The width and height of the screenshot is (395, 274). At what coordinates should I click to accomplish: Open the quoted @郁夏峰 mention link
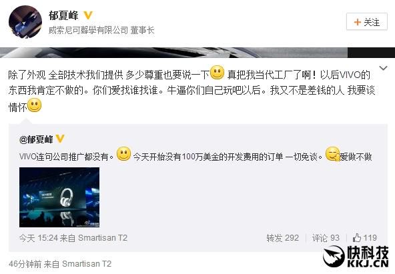[36, 139]
